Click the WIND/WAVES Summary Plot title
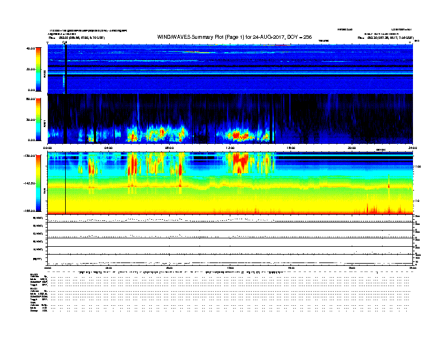445x344 pixels. pyautogui.click(x=234, y=37)
